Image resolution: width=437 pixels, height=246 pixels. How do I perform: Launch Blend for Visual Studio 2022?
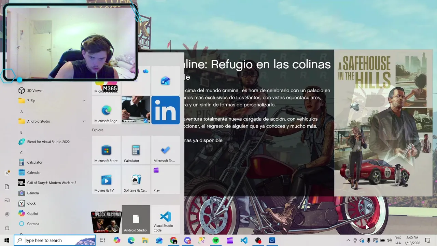tap(51, 142)
